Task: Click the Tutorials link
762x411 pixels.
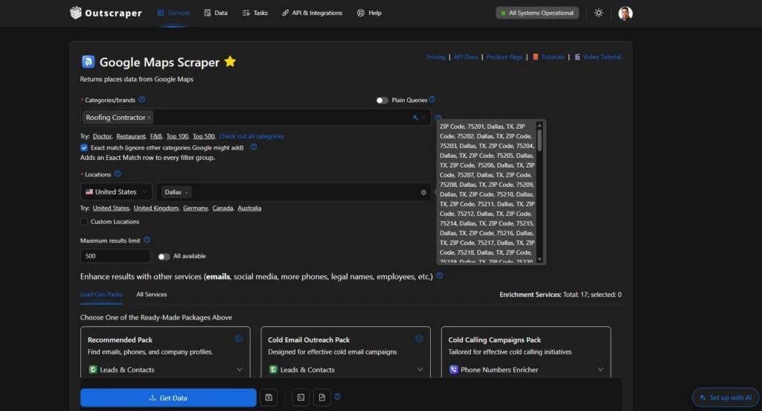Action: [553, 57]
